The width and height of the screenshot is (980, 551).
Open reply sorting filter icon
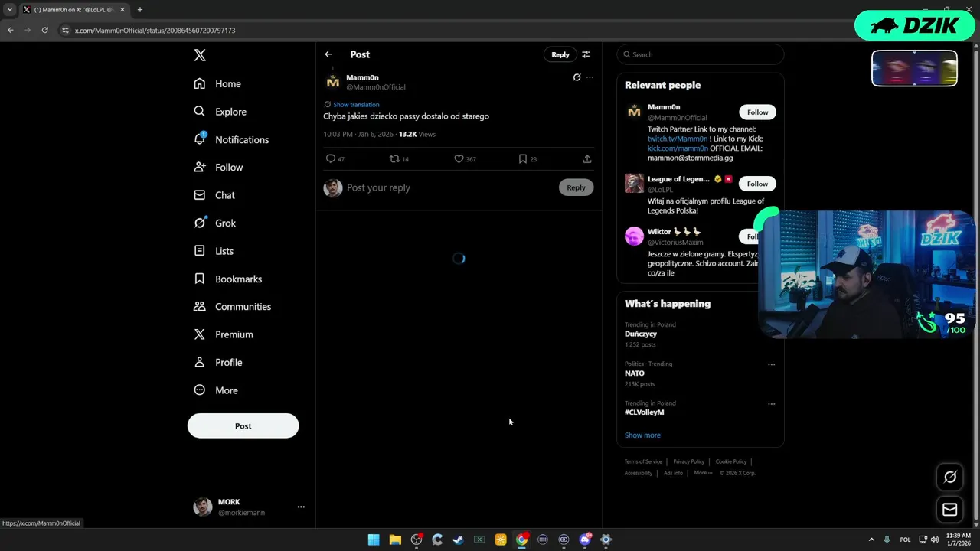(x=586, y=54)
